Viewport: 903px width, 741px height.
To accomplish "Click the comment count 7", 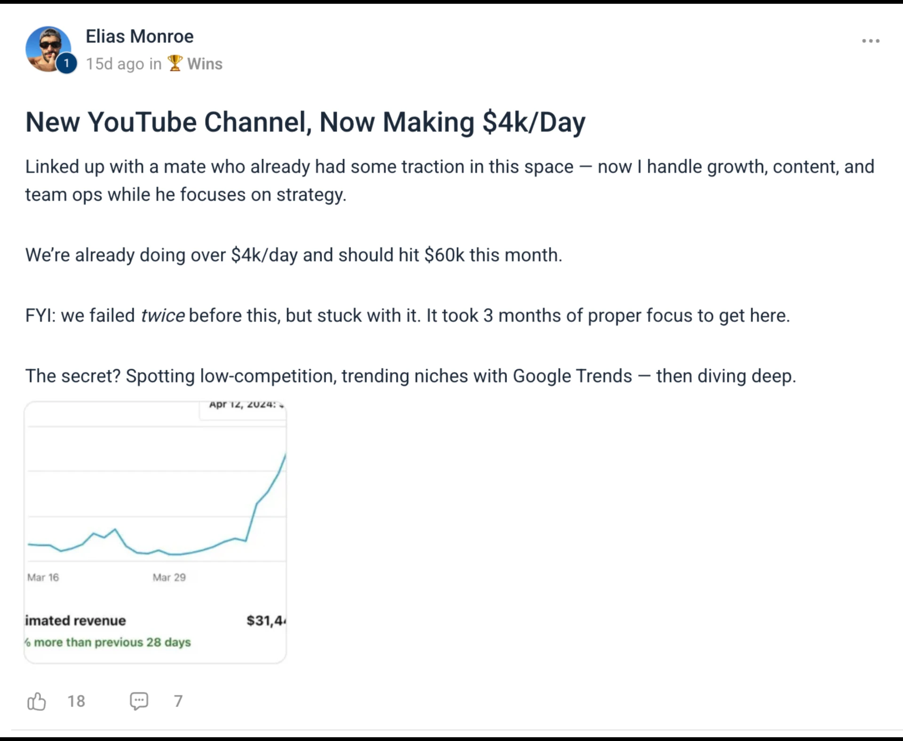I will click(178, 701).
